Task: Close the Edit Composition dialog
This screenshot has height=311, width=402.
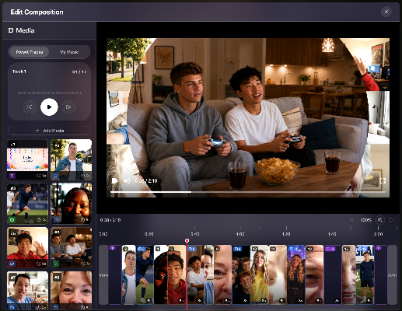Action: (x=386, y=12)
